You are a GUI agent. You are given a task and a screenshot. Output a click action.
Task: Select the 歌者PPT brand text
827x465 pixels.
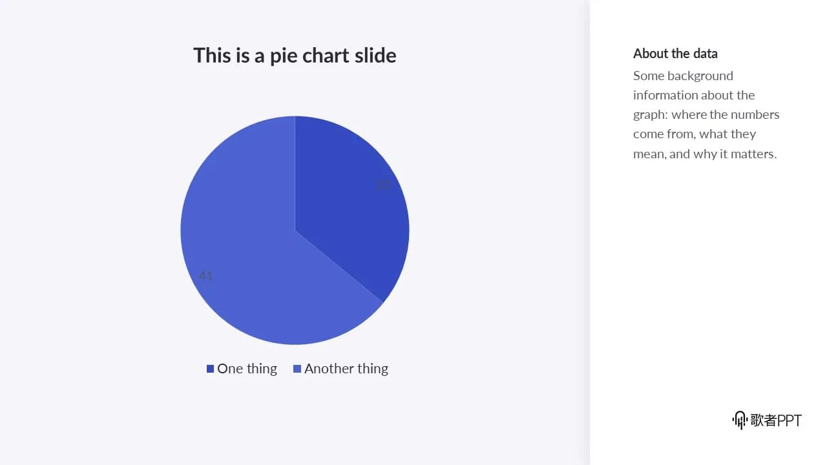point(776,420)
